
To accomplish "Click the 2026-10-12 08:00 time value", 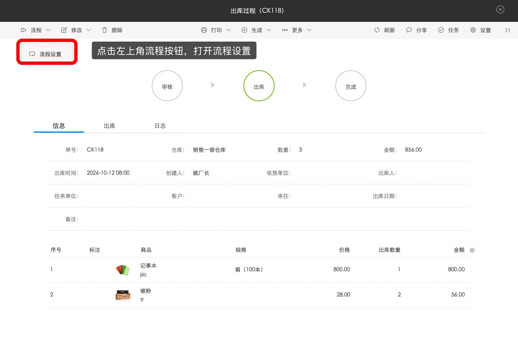I will click(108, 173).
